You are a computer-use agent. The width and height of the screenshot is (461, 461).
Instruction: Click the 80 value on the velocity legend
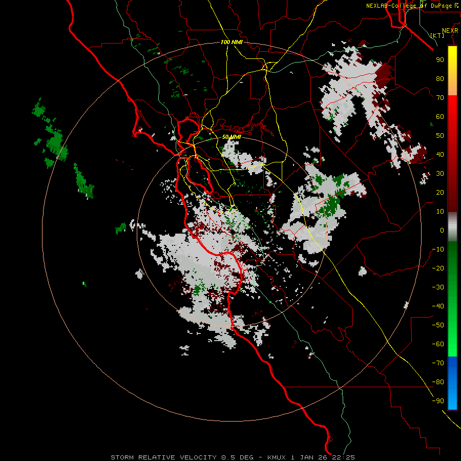(x=440, y=79)
